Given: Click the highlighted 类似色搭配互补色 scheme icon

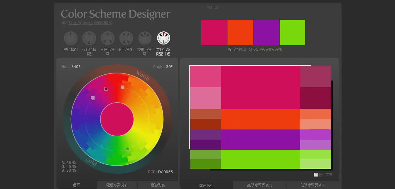Looking at the screenshot, I should pos(163,38).
